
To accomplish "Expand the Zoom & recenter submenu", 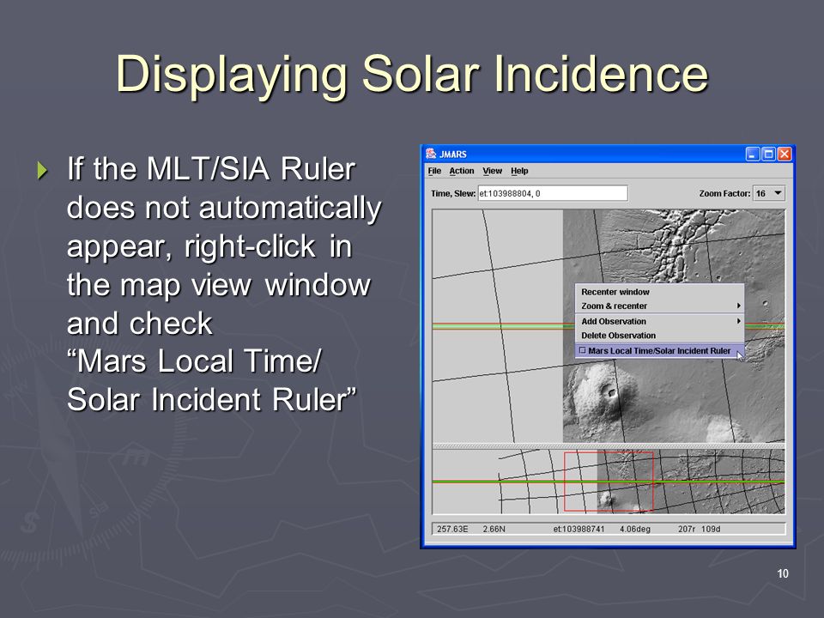I will (659, 306).
